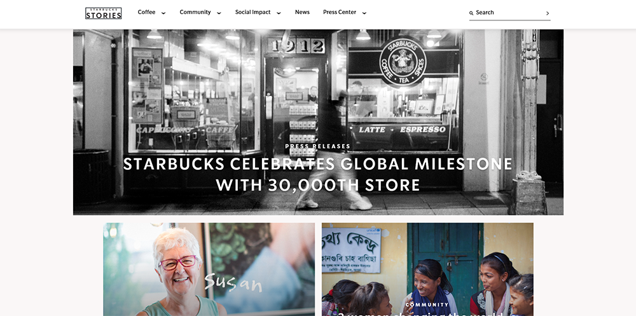Focus the Search input field
This screenshot has height=316, width=636.
509,13
